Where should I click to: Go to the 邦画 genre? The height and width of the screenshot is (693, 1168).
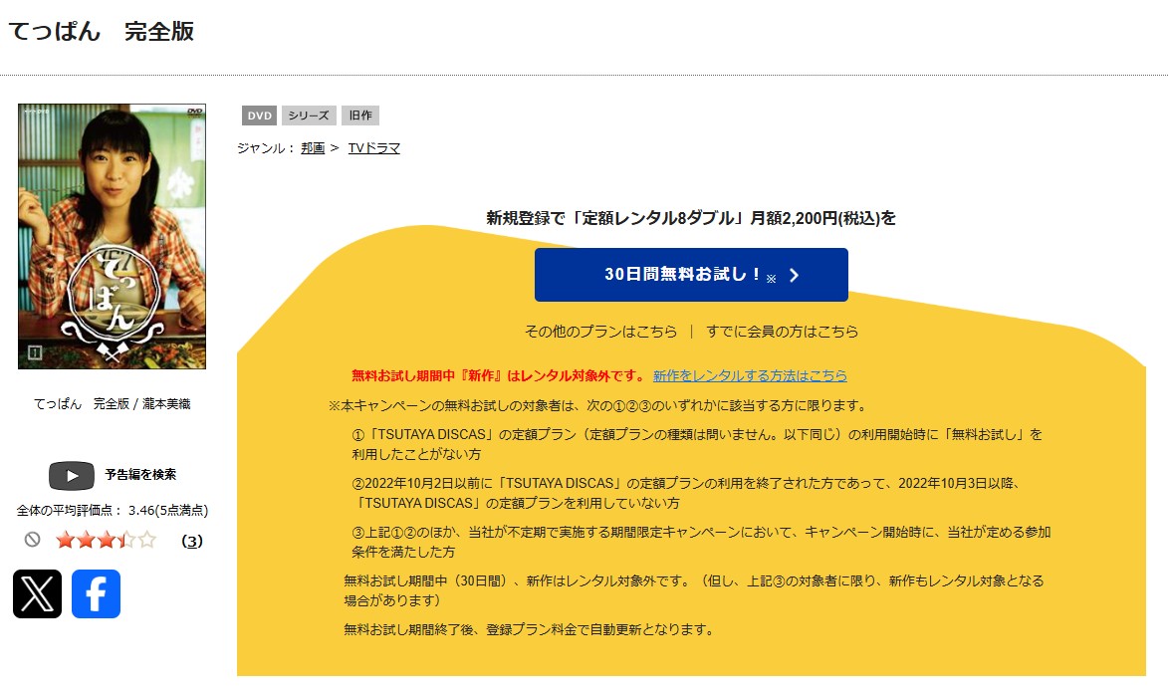(x=313, y=147)
